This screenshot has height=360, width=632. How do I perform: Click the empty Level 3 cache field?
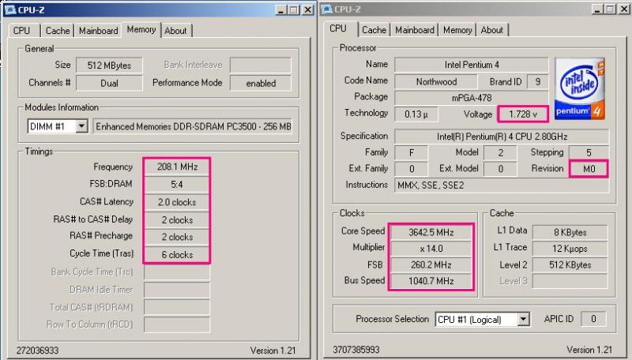point(570,281)
